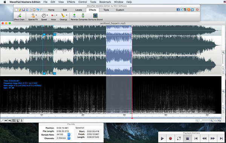Open the Window menu
This screenshot has width=226, height=143.
(119, 2)
